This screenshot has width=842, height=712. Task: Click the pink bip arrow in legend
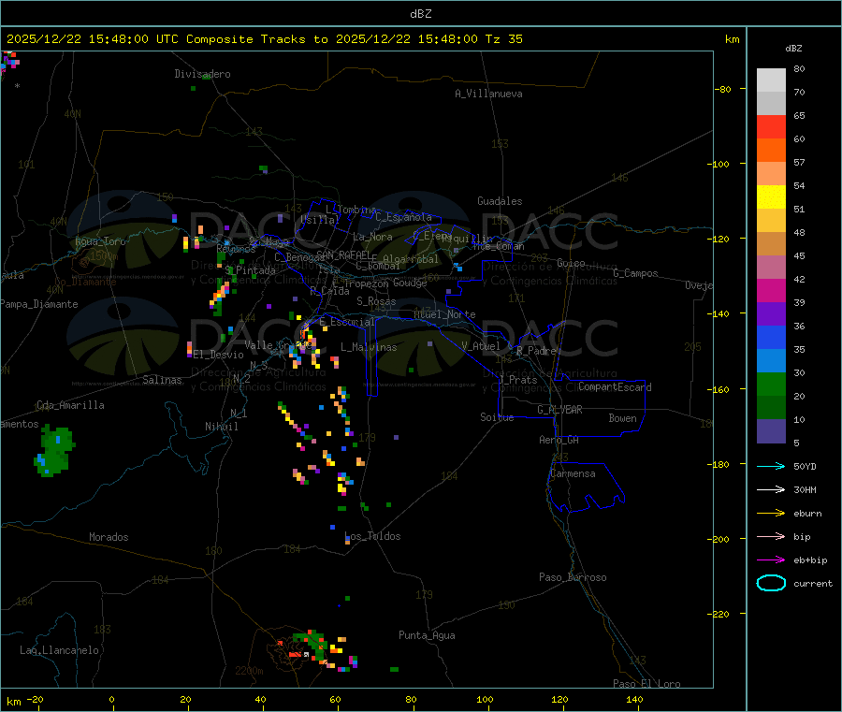(x=771, y=536)
